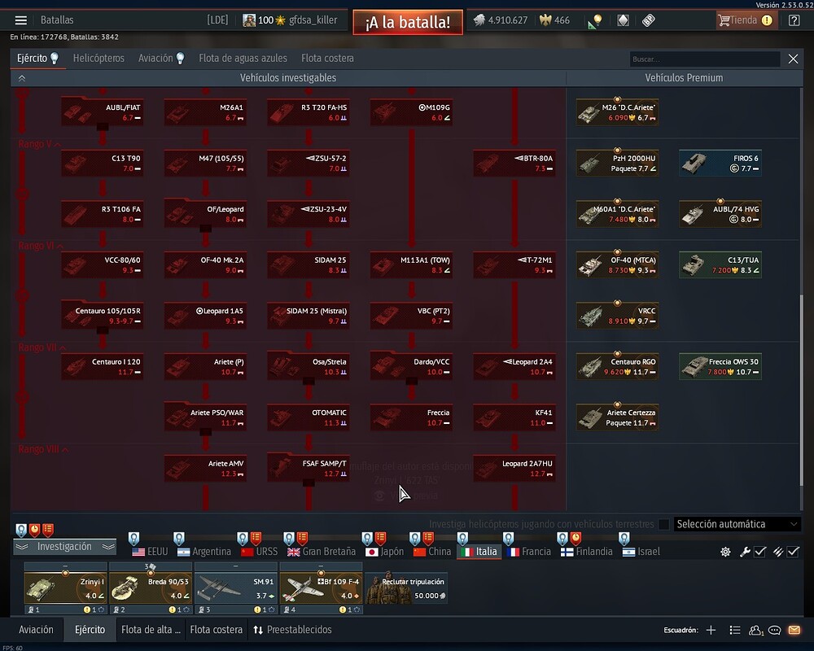Open the gear settings icon near Israel

tap(725, 552)
